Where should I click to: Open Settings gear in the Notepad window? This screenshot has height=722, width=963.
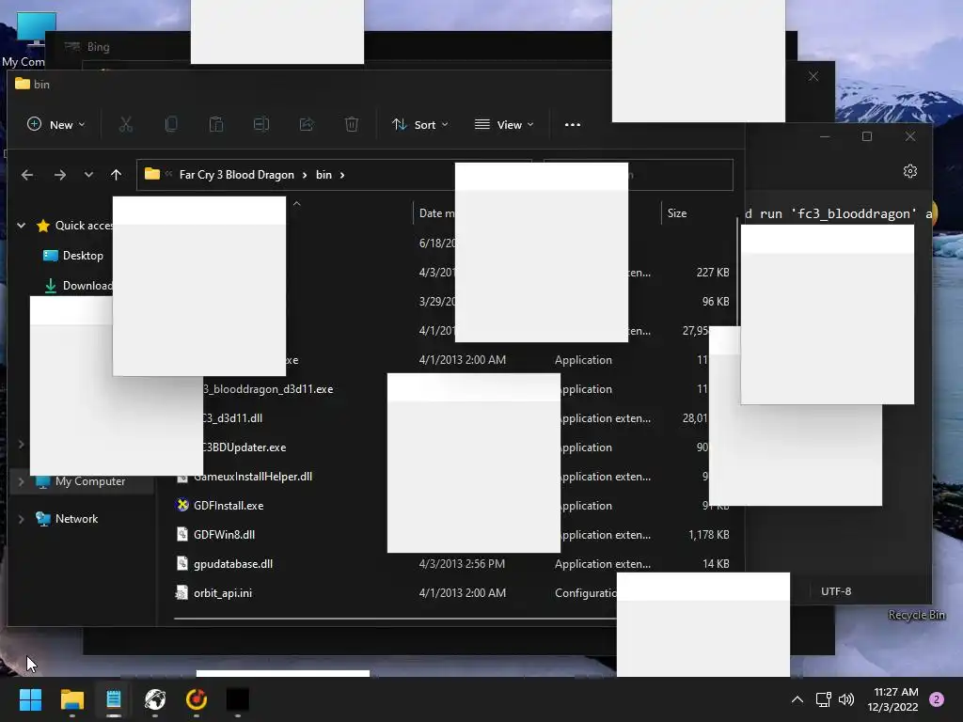pos(910,171)
